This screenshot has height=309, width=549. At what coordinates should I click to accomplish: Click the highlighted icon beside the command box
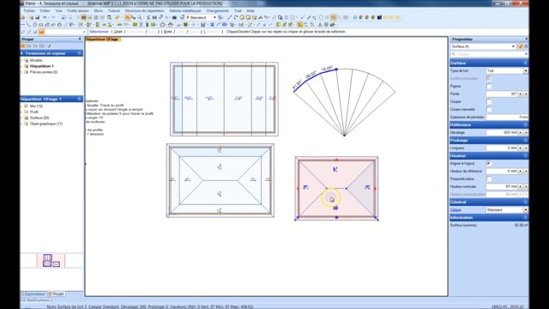click(41, 32)
